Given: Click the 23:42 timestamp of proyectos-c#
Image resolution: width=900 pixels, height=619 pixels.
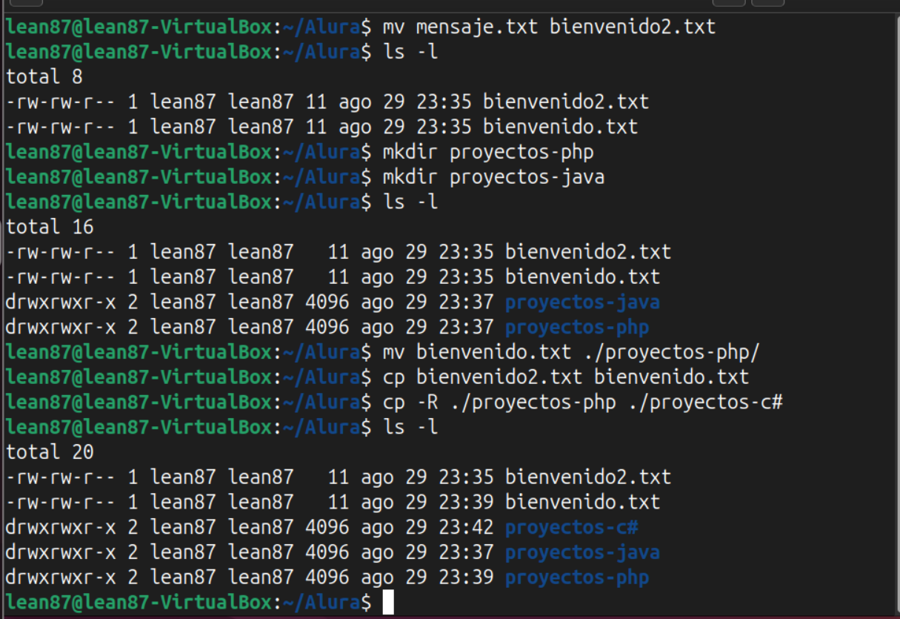Looking at the screenshot, I should click(x=465, y=528).
